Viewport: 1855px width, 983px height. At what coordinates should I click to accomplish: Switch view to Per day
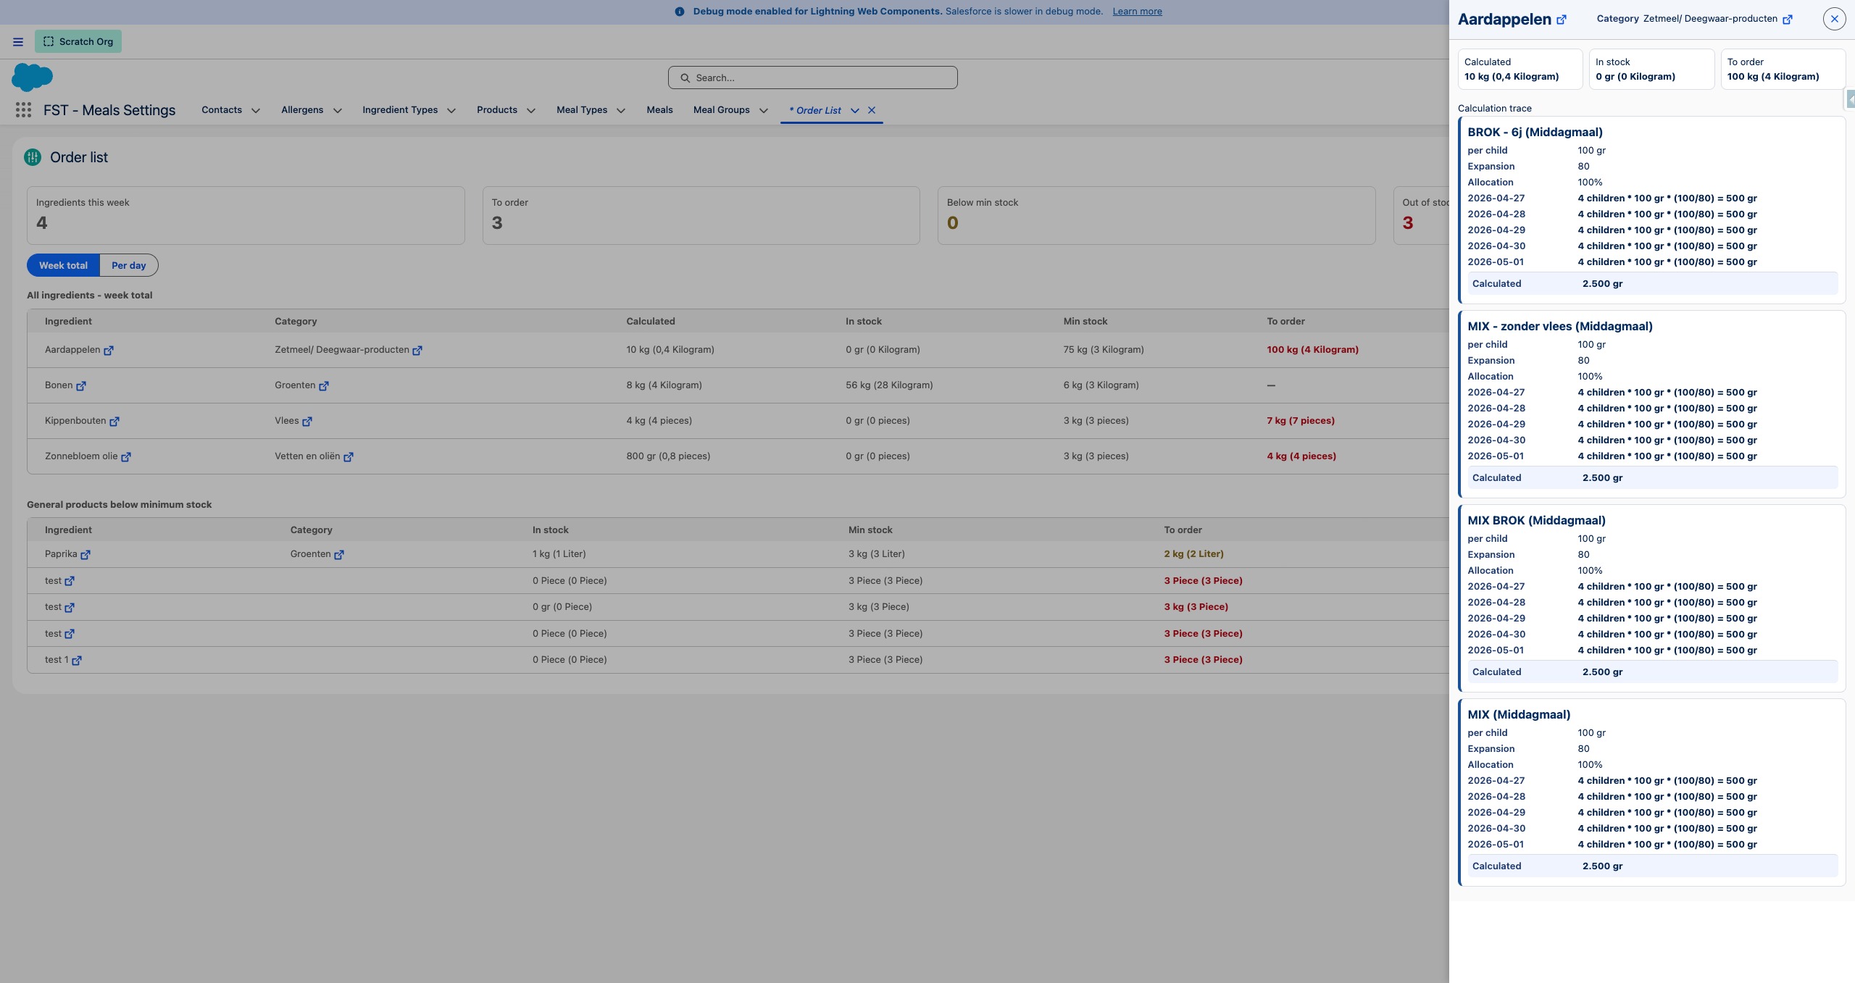point(129,266)
